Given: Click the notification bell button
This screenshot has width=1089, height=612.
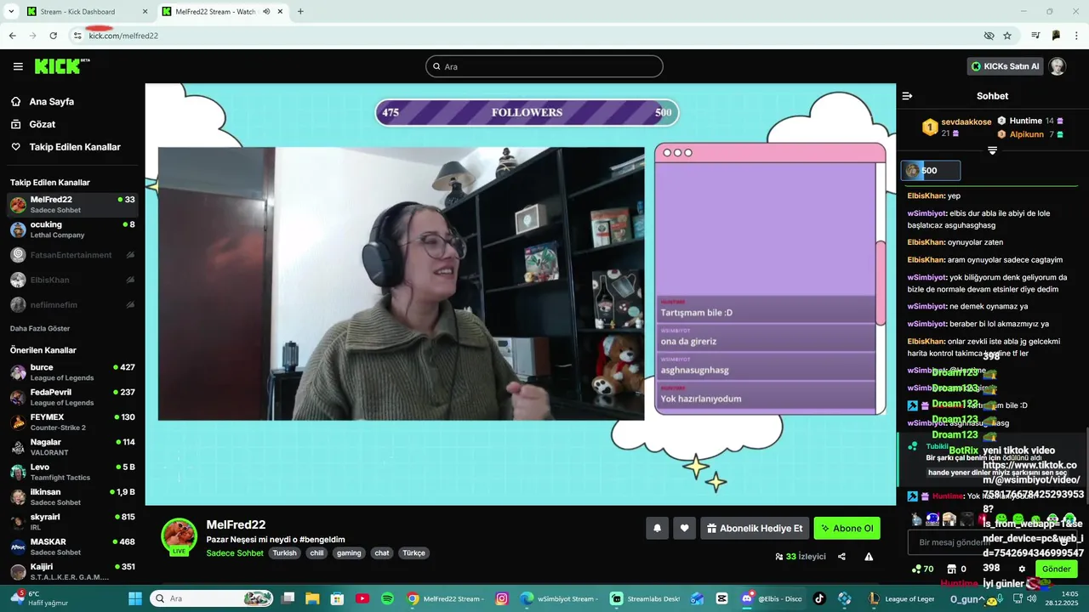Looking at the screenshot, I should (x=657, y=528).
